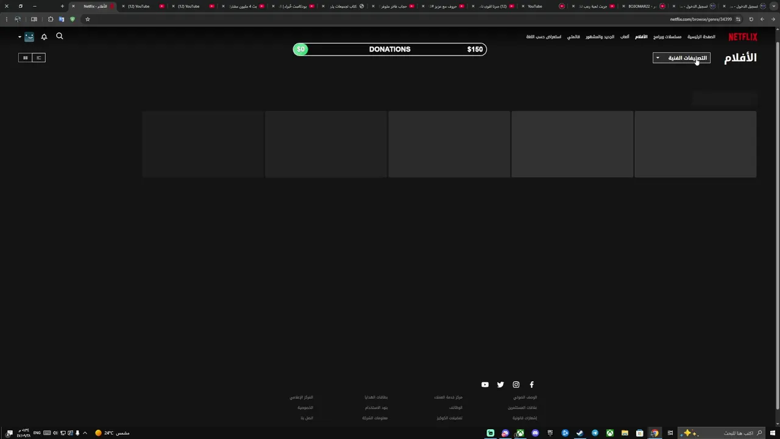Open علاقات المستثمرين footer link
The height and width of the screenshot is (439, 780).
522,408
